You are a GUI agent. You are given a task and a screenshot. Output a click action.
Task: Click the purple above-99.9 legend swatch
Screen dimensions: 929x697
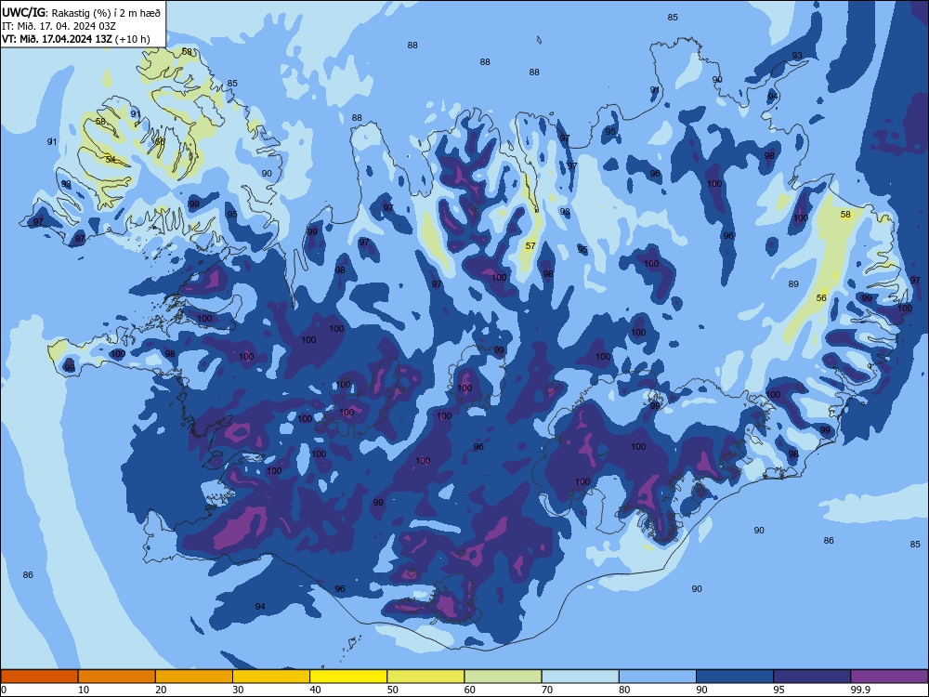tap(889, 677)
